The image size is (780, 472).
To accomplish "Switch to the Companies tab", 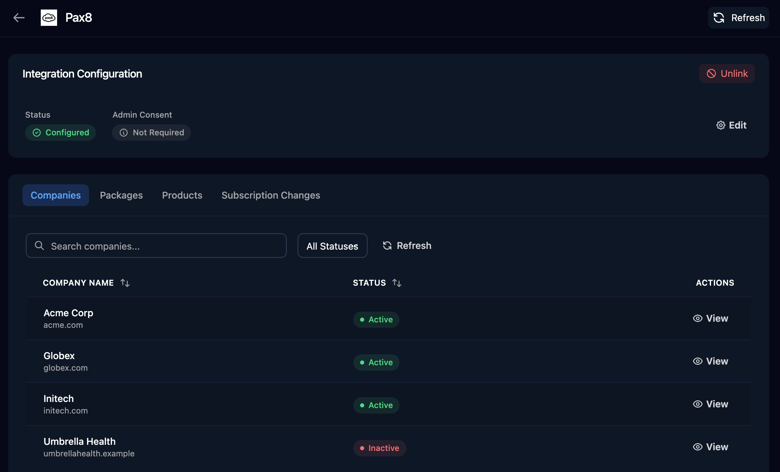I will 56,195.
